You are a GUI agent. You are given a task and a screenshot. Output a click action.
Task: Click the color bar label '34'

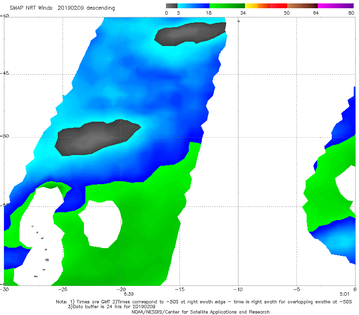(243, 13)
